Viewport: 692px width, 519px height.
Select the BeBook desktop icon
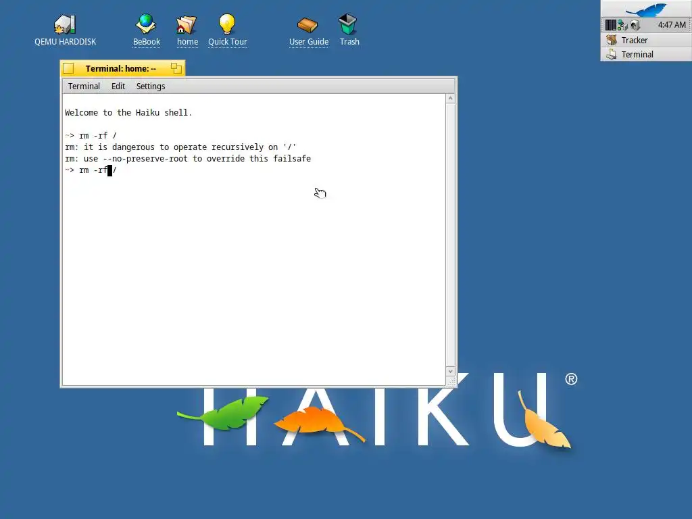(146, 24)
